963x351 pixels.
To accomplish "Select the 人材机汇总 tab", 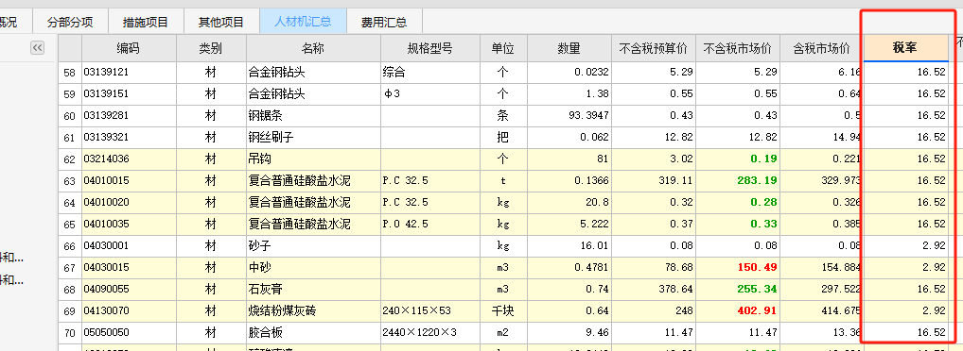I will pos(303,22).
